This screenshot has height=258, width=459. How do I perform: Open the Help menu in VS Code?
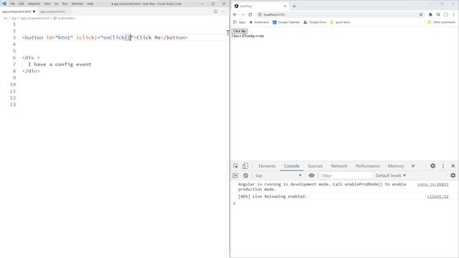click(x=90, y=4)
